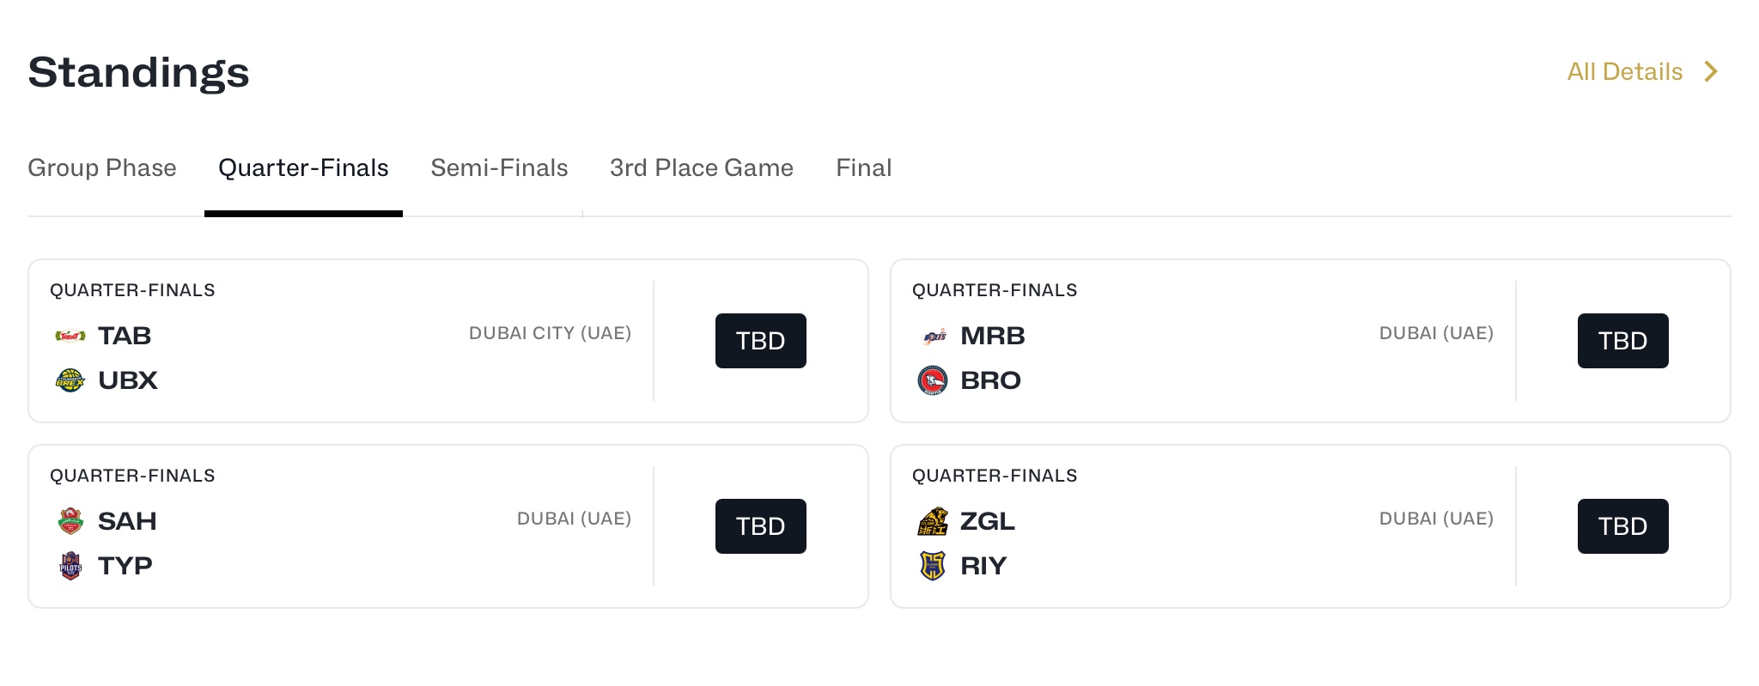Click TBD button for TAB vs UBX
The width and height of the screenshot is (1759, 686).
coord(761,341)
